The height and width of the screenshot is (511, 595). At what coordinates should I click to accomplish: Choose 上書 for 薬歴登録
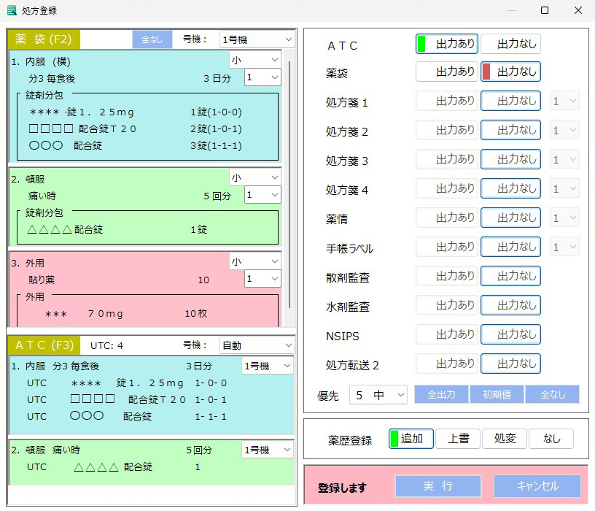(x=458, y=439)
